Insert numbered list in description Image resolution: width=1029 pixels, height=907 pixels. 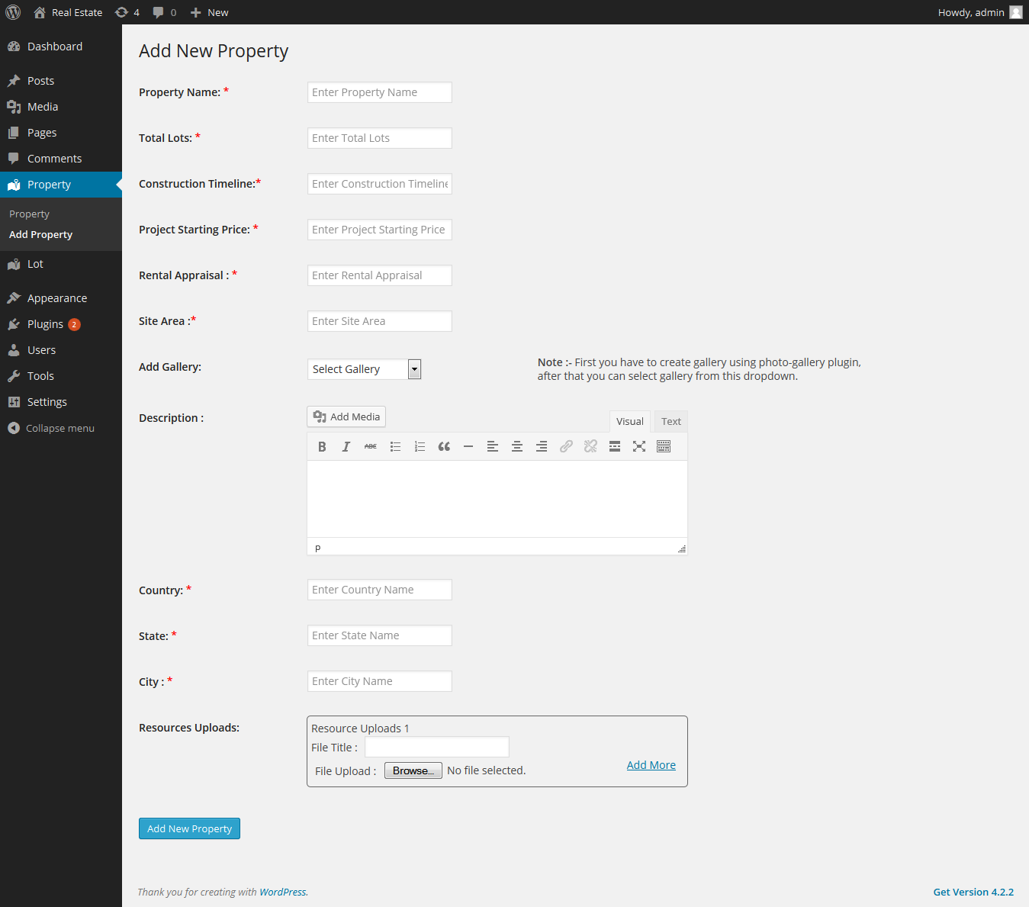420,447
